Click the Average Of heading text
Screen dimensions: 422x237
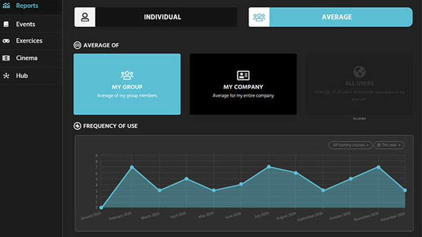[101, 45]
